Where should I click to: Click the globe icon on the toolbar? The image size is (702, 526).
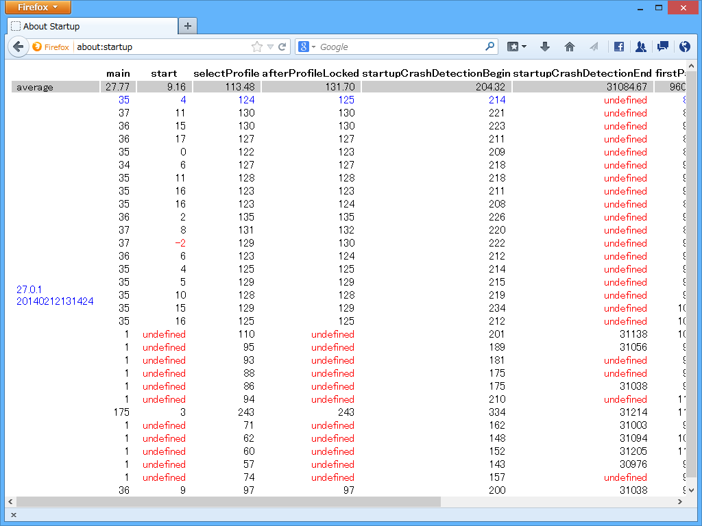pyautogui.click(x=683, y=47)
